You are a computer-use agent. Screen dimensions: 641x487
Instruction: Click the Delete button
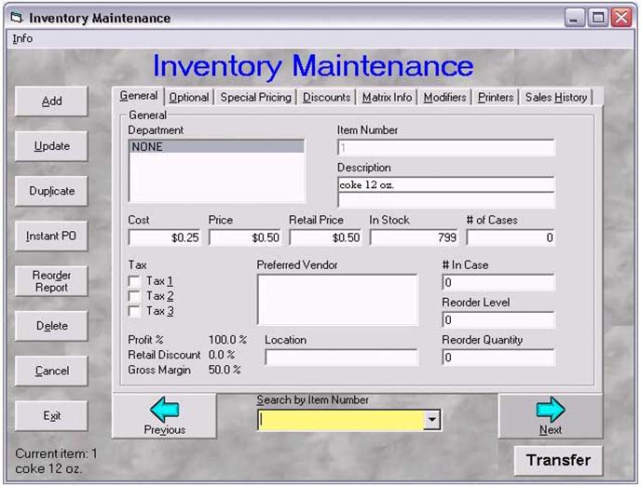click(x=51, y=326)
